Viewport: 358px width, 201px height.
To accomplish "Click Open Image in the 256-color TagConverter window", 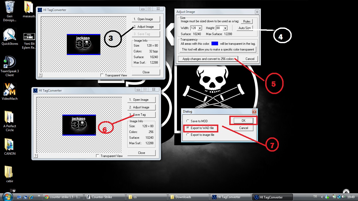I will click(141, 100).
